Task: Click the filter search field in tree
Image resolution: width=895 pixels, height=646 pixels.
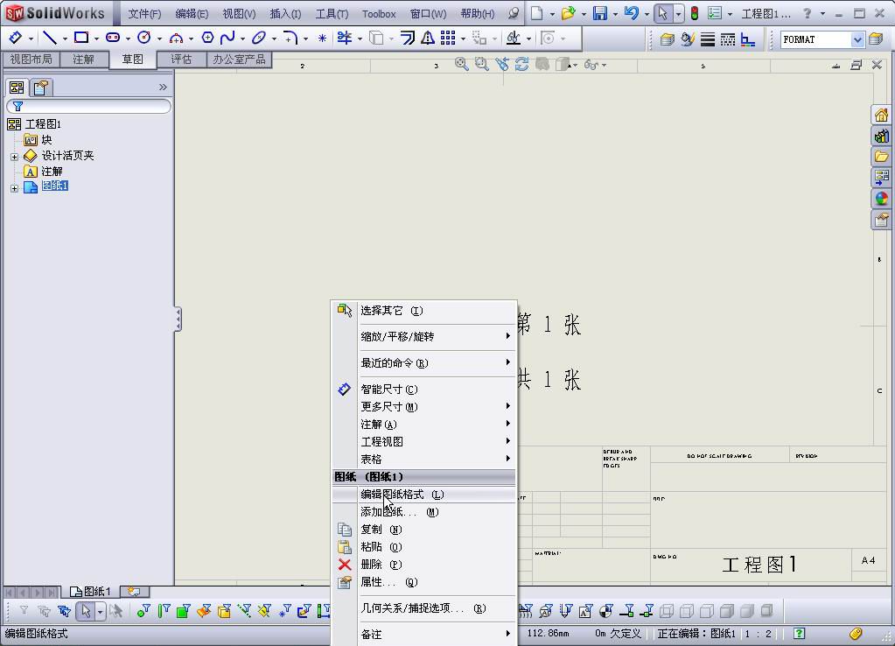Action: click(x=88, y=106)
